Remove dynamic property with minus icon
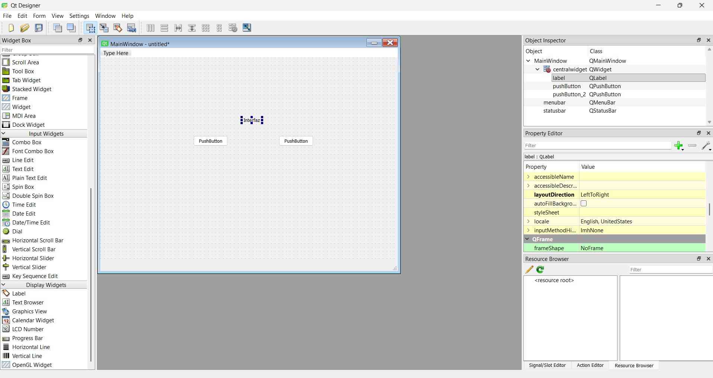The width and height of the screenshot is (713, 378). pyautogui.click(x=692, y=145)
